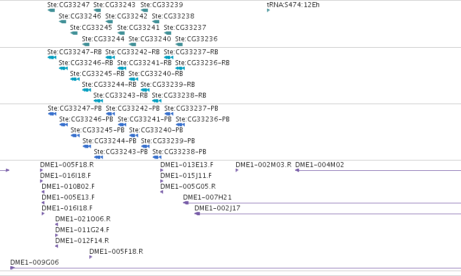461x276 pixels.
Task: Click the gene glyph under Ste:CG33244
Action: (86, 44)
